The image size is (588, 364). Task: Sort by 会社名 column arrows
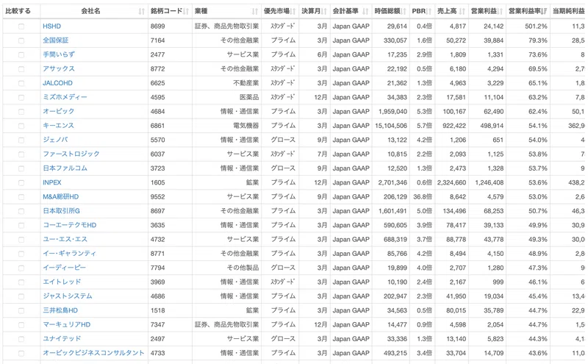point(141,11)
